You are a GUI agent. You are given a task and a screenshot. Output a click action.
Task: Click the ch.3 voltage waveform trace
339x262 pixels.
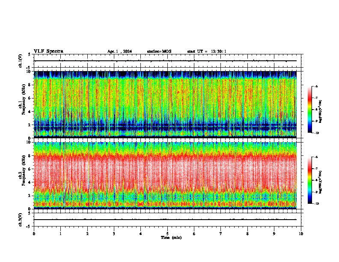point(165,220)
